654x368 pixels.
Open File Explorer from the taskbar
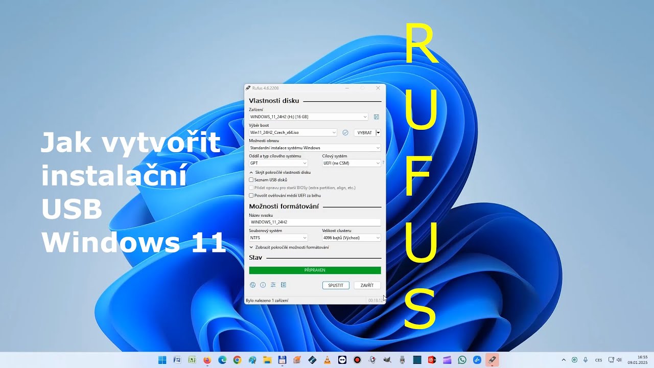point(267,360)
